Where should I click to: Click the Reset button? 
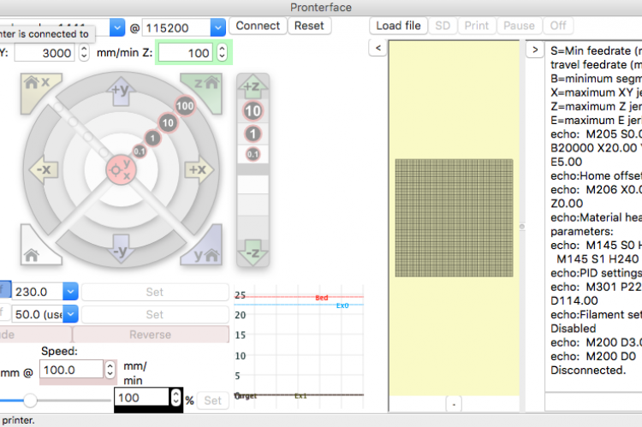click(309, 26)
